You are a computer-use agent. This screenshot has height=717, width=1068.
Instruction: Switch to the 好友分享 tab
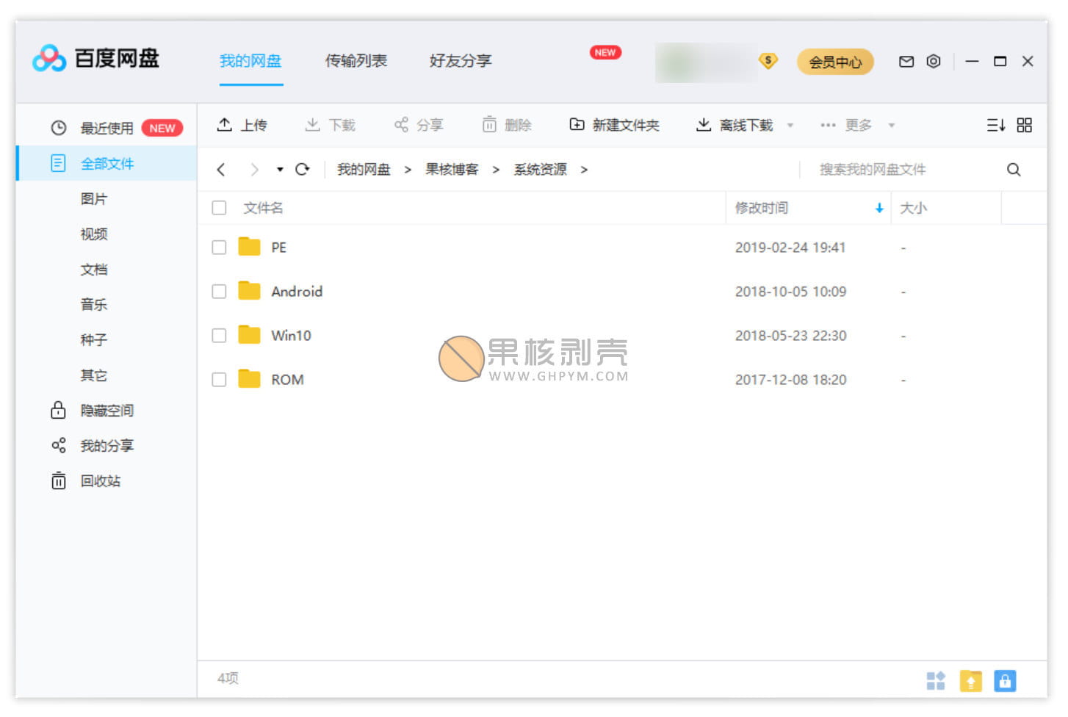pos(461,61)
